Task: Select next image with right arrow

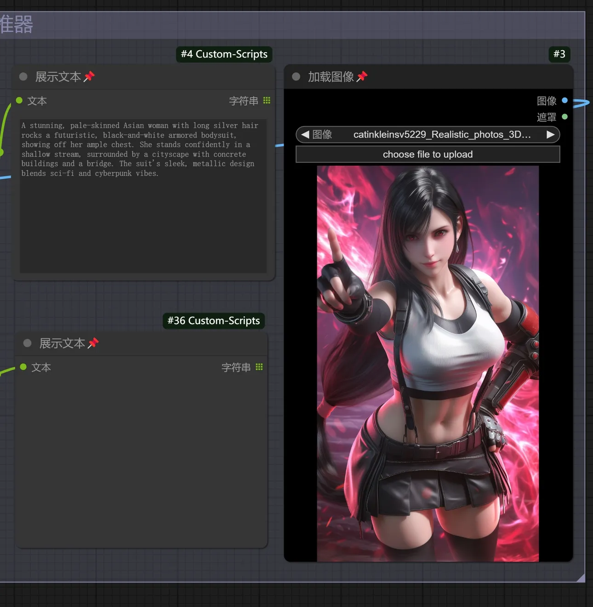Action: (x=550, y=135)
